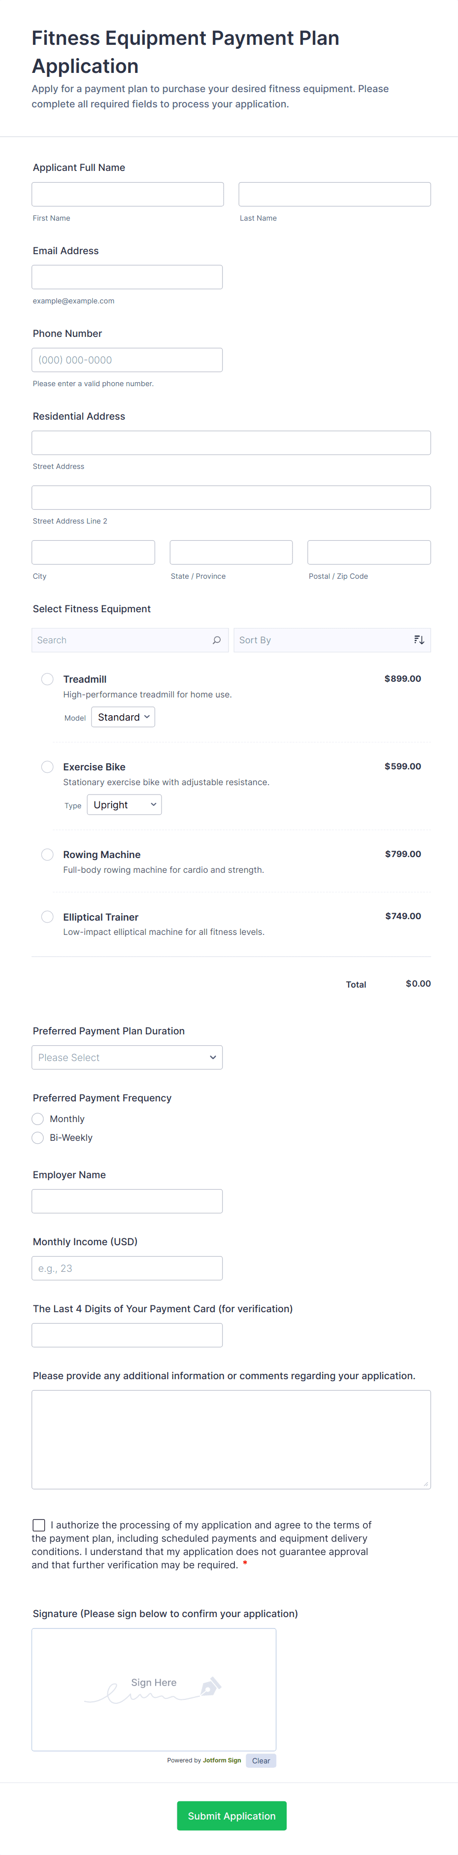Click the Sort By sort icon
Viewport: 458px width, 1855px height.
(419, 640)
